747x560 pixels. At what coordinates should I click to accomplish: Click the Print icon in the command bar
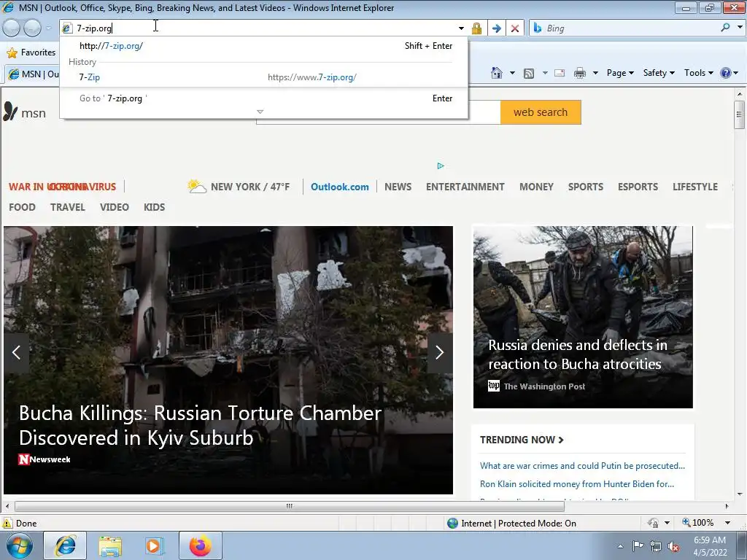580,73
